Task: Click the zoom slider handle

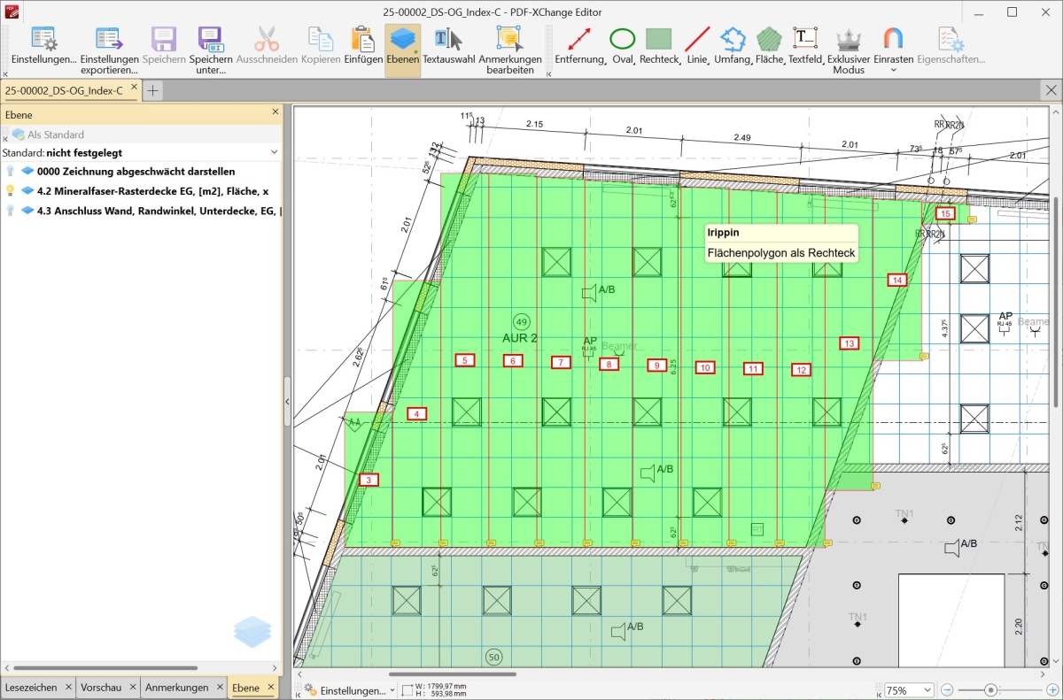Action: tap(991, 690)
